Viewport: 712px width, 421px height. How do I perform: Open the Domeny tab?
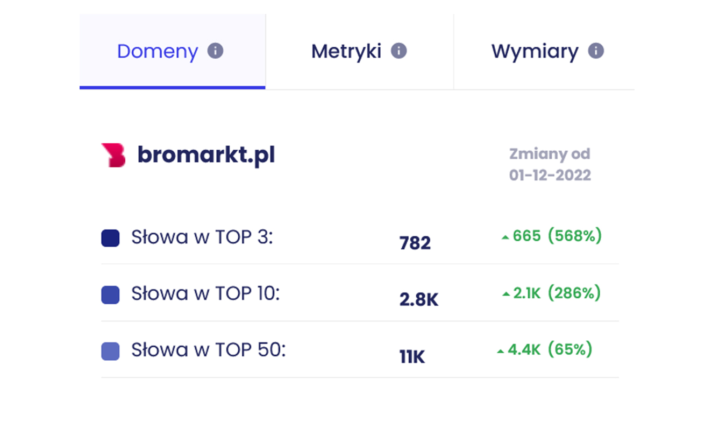(158, 52)
